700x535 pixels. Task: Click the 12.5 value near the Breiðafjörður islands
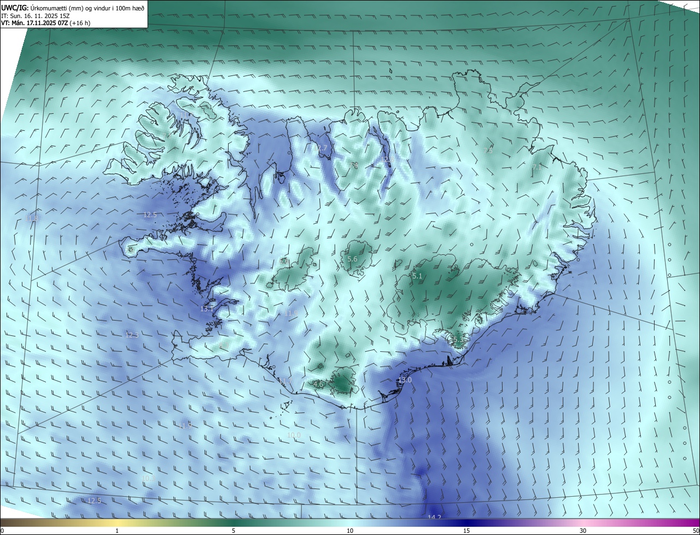tap(150, 215)
